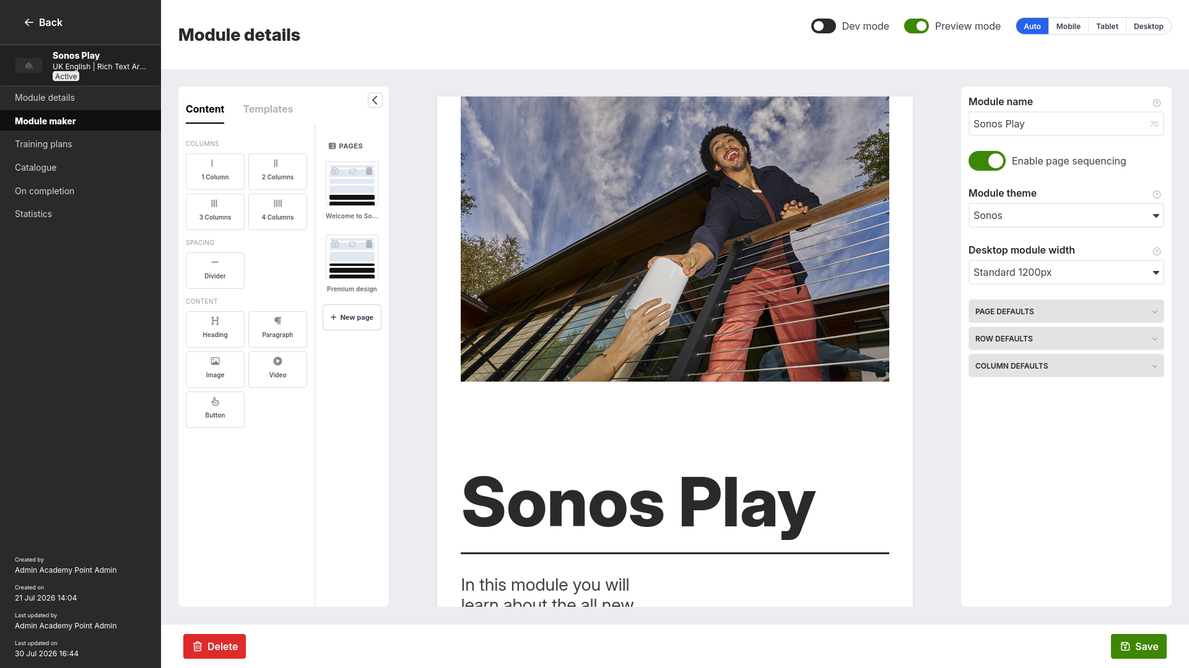1189x668 pixels.
Task: Insert an Image content block
Action: [215, 369]
